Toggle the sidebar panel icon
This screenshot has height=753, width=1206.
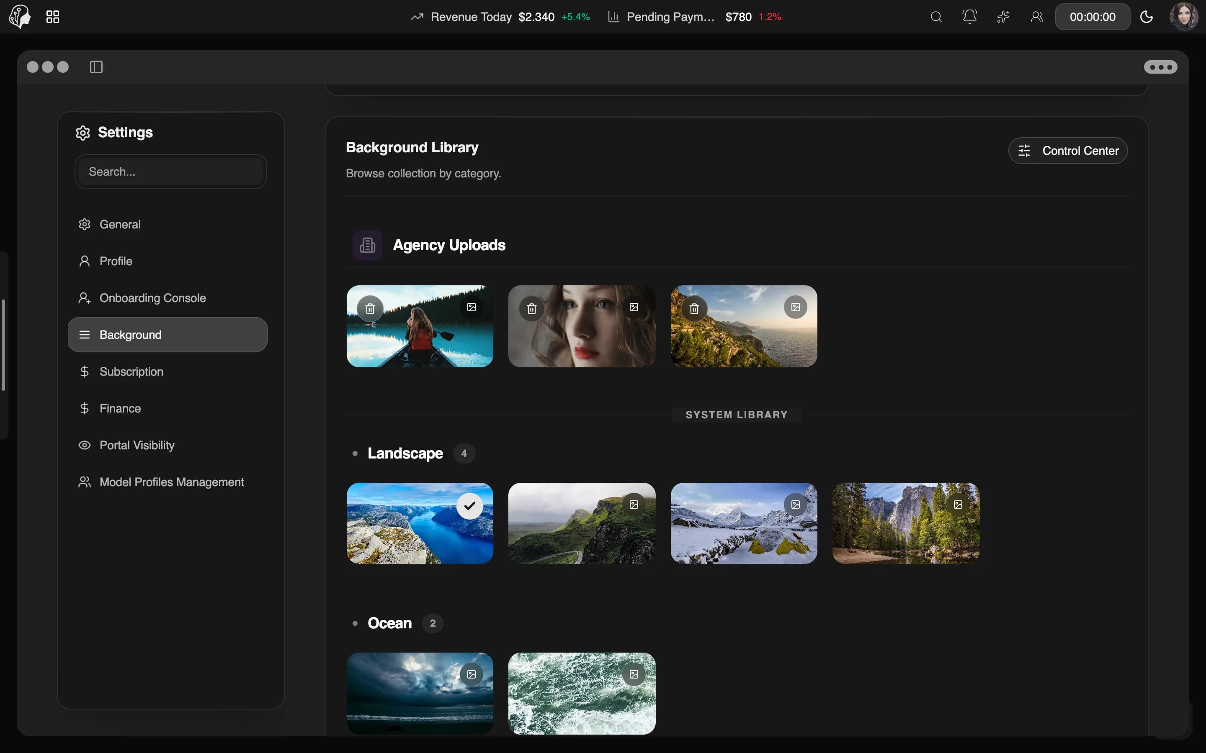click(96, 67)
